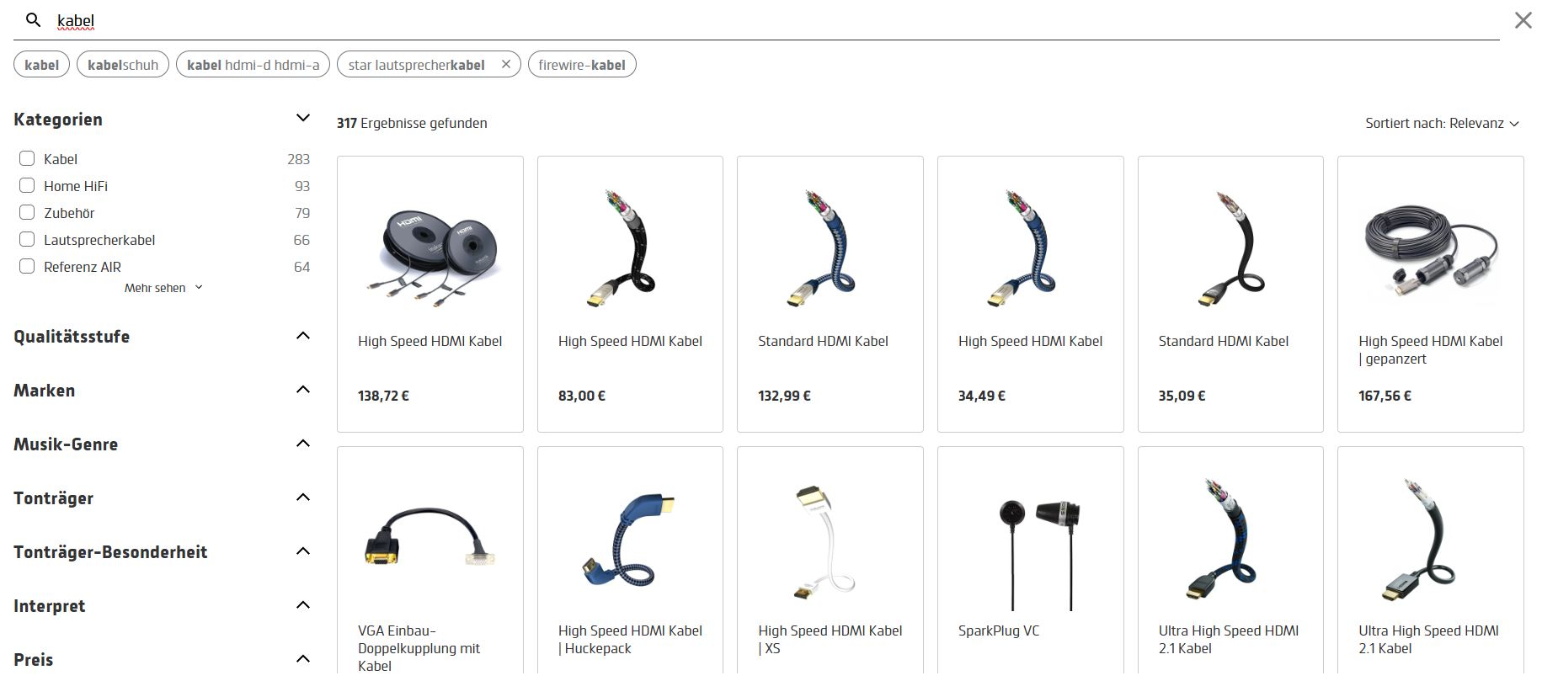1542x681 pixels.
Task: Open the Sortiert nach Relevanz dropdown
Action: tap(1442, 123)
